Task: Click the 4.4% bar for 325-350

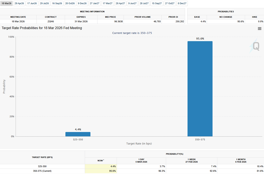Action: [78, 133]
